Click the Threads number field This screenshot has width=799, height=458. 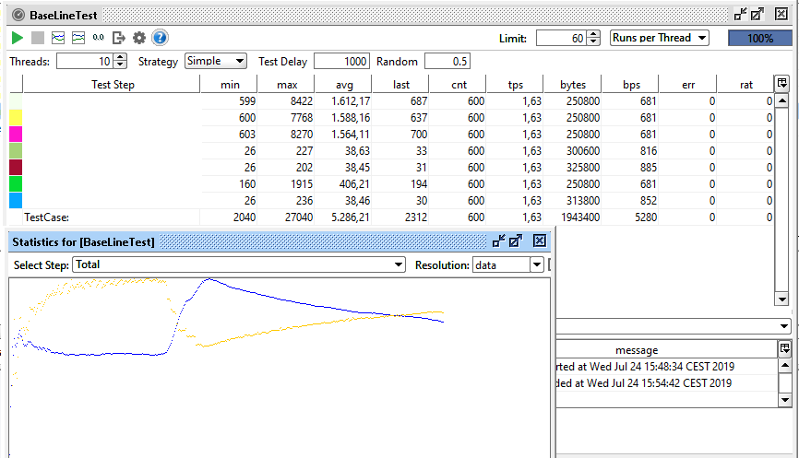pyautogui.click(x=84, y=61)
